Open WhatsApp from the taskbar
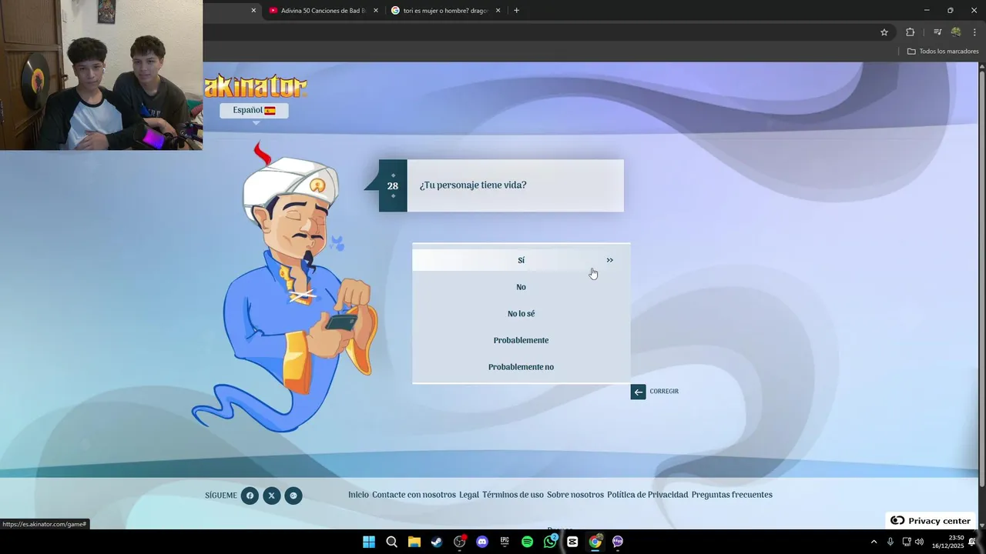Image resolution: width=986 pixels, height=554 pixels. coord(550,542)
